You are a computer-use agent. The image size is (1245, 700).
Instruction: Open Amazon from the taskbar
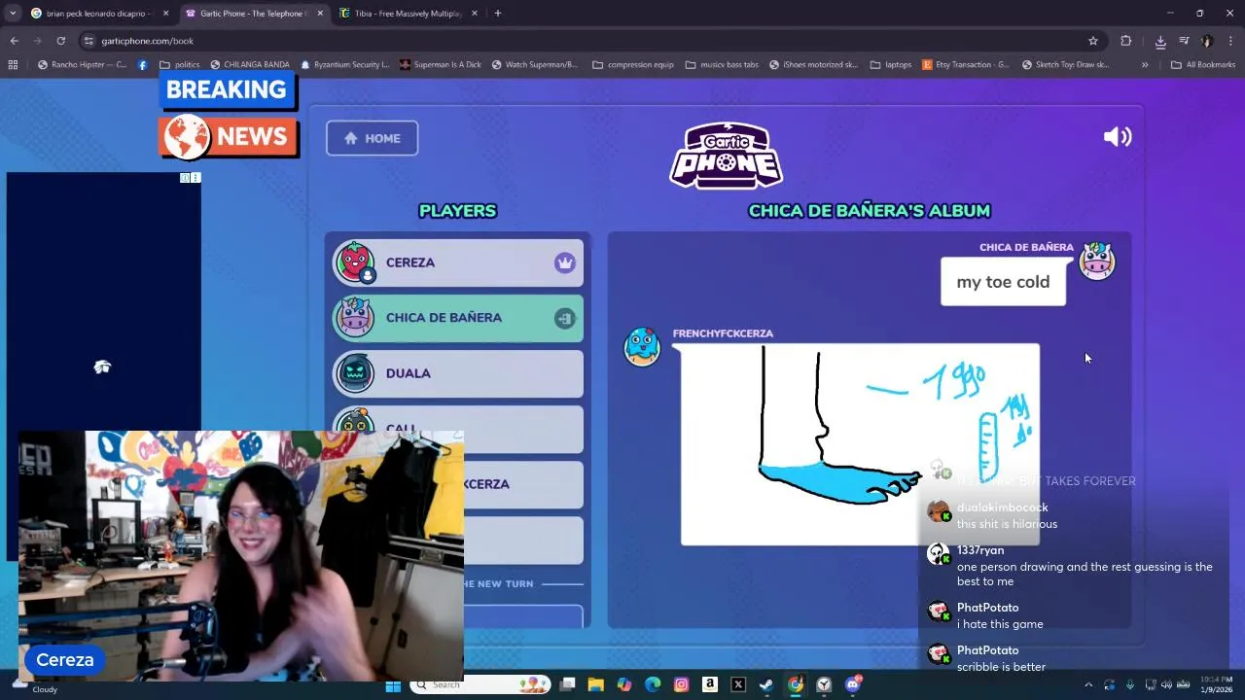(x=710, y=684)
